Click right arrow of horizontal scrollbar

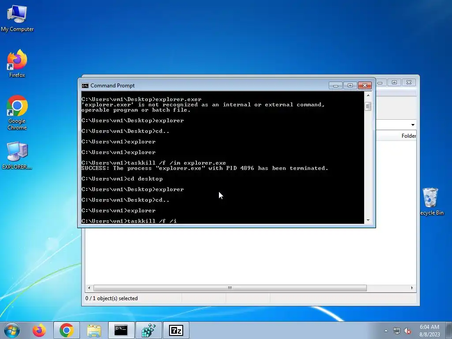(x=412, y=288)
